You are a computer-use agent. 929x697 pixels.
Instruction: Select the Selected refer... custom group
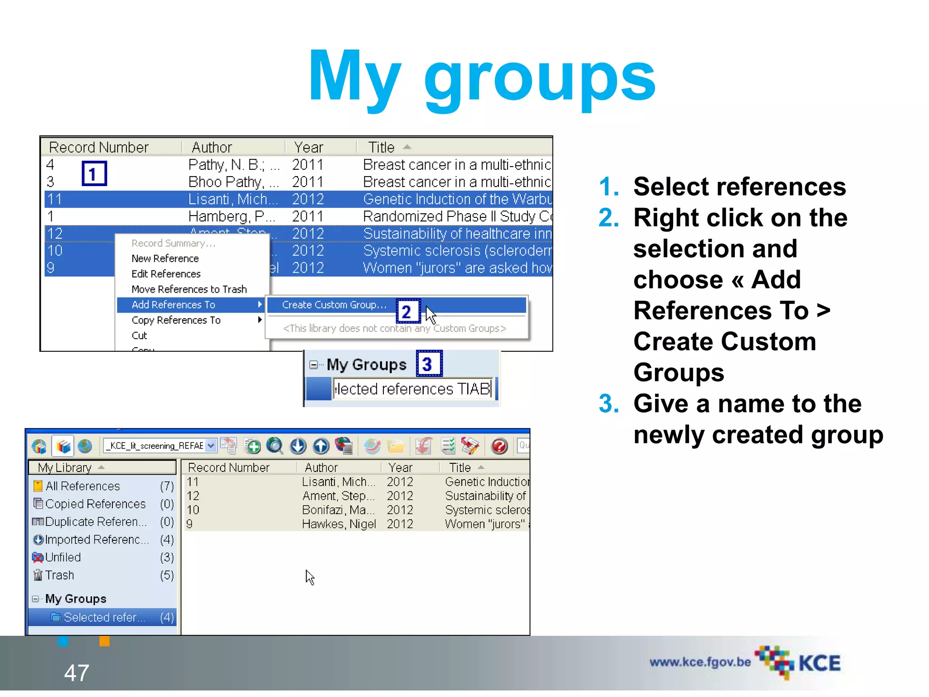click(x=103, y=617)
